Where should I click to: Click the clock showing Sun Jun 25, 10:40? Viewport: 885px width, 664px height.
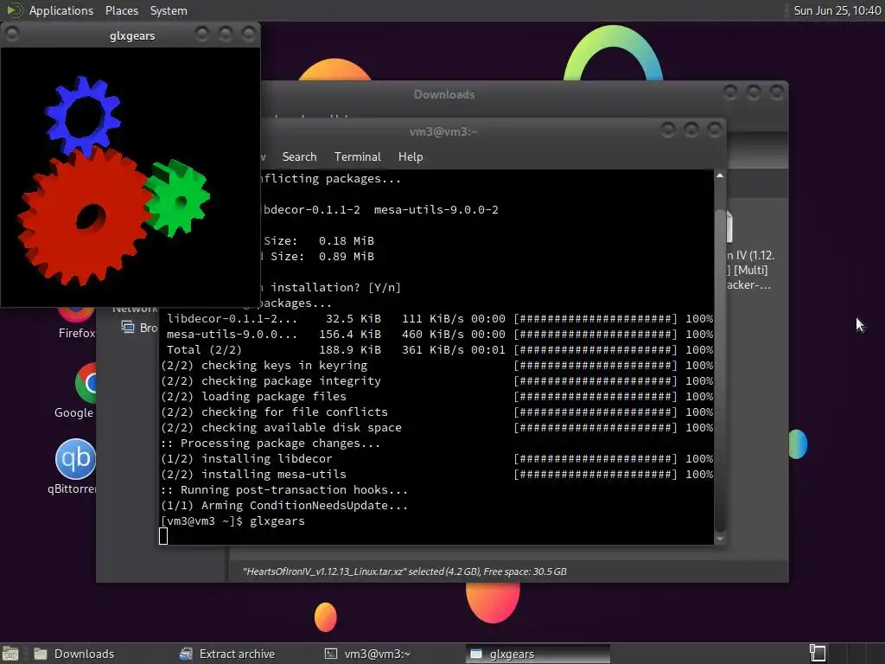(x=837, y=10)
